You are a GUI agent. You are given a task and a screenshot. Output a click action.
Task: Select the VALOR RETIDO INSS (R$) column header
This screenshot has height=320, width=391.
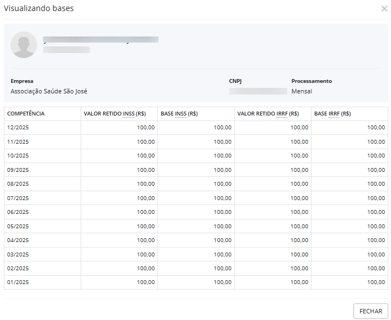[115, 114]
